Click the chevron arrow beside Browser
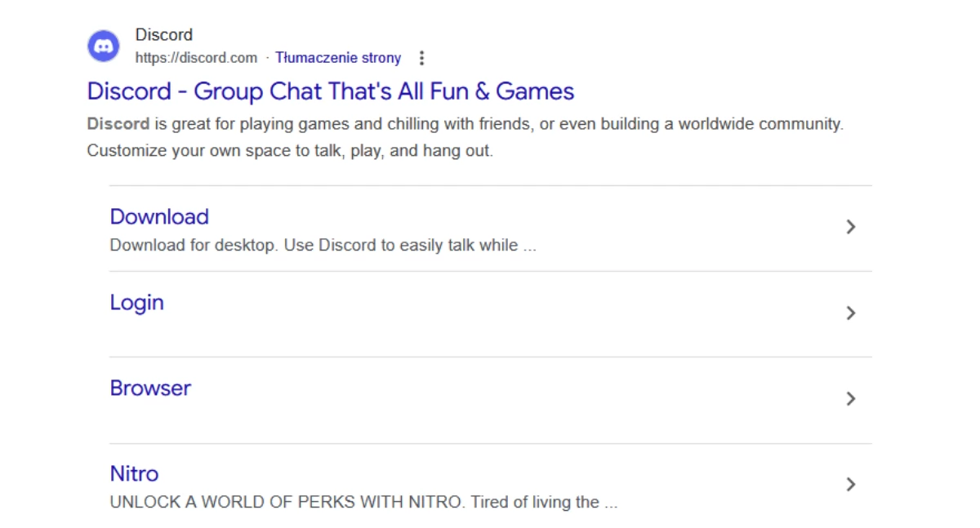The image size is (980, 528). point(850,398)
